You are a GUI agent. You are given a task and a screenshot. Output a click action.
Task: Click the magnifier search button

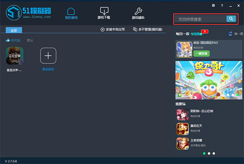[231, 19]
